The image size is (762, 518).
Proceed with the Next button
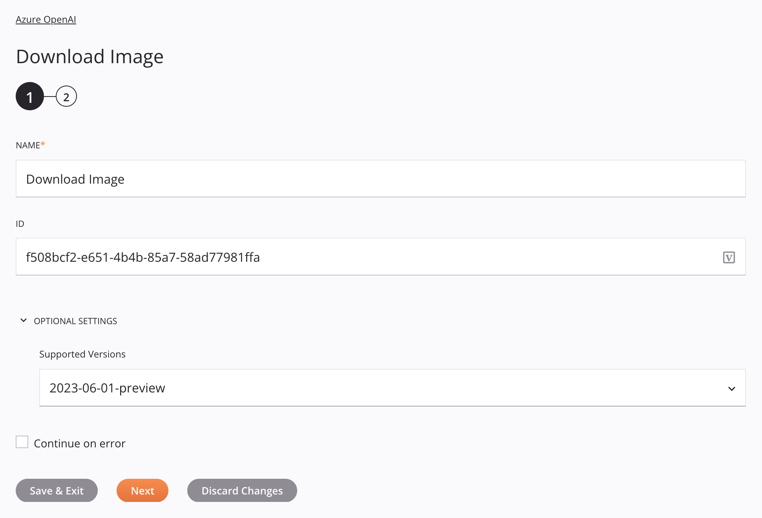(x=143, y=491)
